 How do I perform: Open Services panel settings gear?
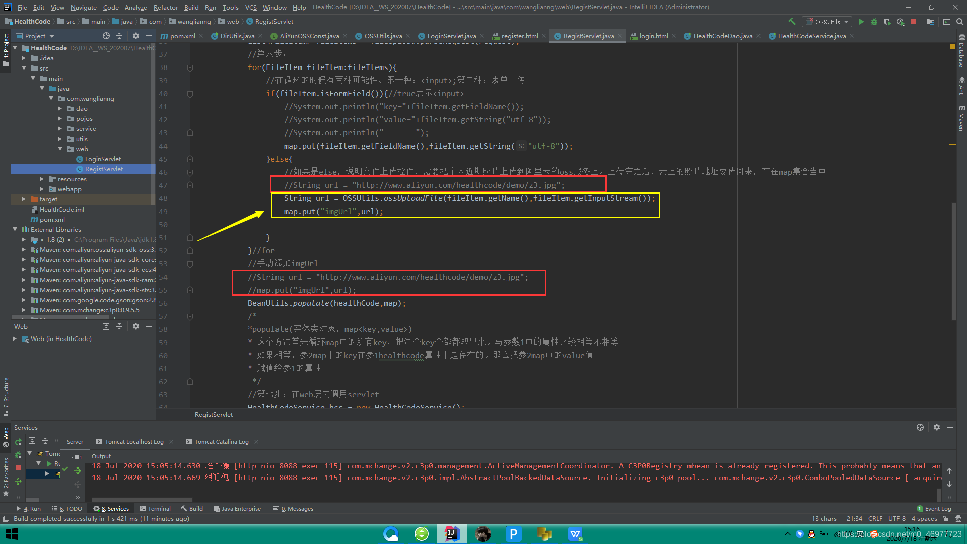click(x=937, y=427)
